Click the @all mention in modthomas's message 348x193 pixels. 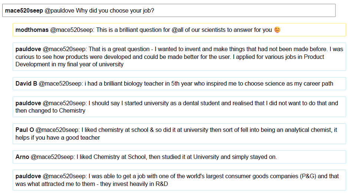point(178,30)
